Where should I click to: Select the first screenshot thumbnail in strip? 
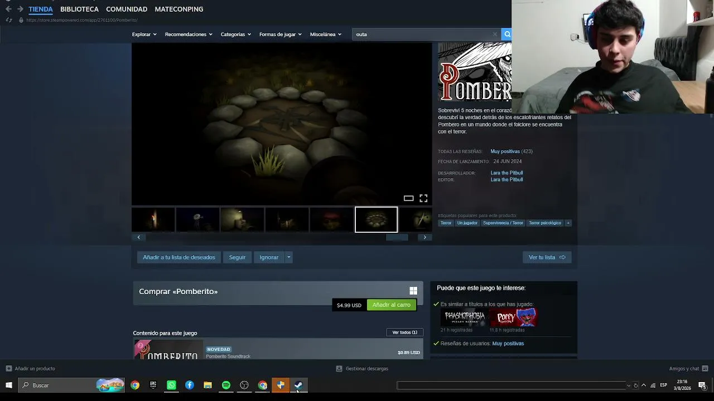(x=153, y=220)
